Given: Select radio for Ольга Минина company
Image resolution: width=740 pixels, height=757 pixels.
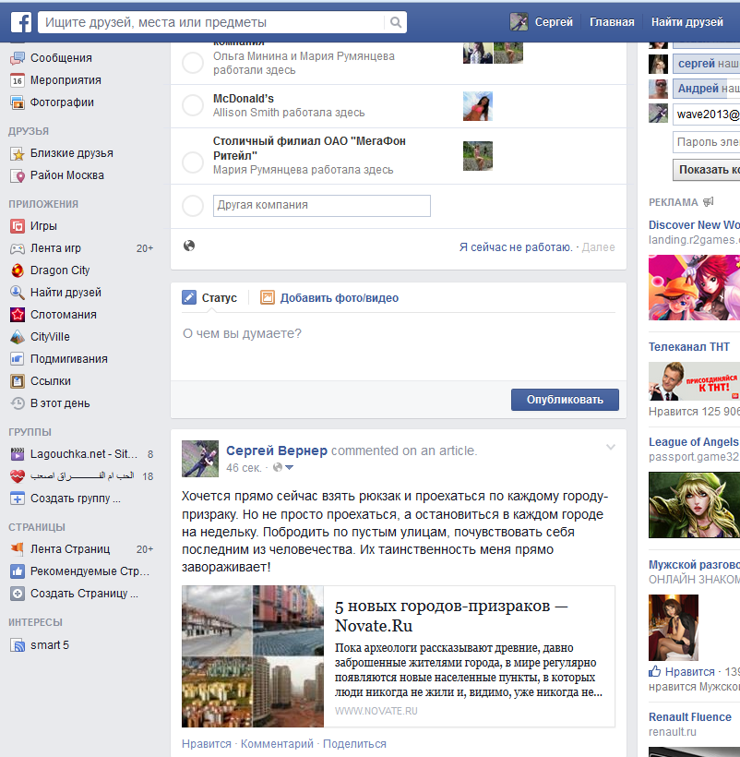Looking at the screenshot, I should coord(193,63).
